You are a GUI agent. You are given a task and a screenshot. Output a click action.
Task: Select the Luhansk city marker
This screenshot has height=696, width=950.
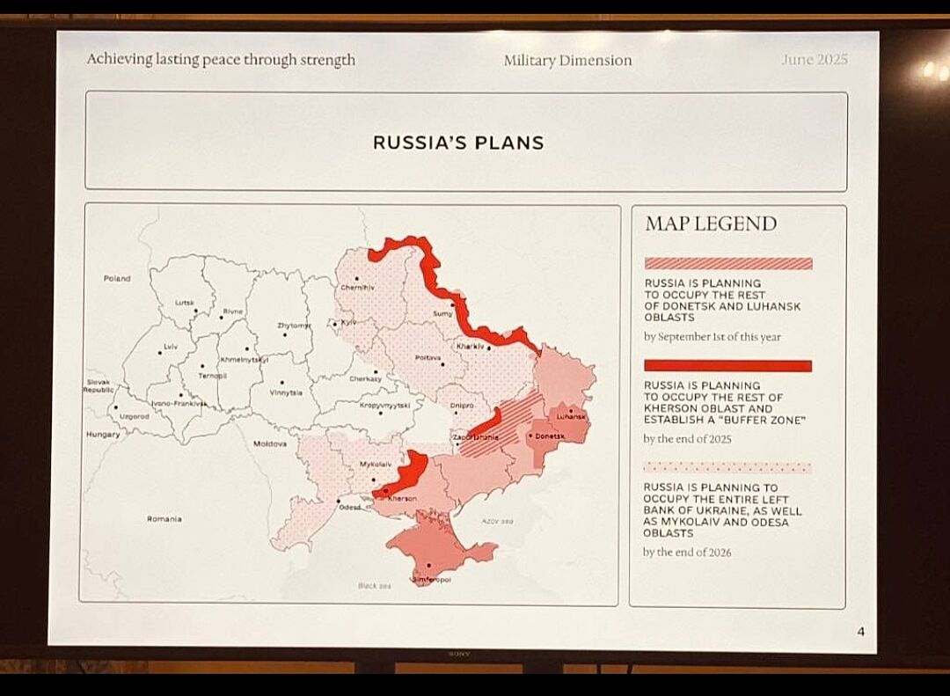572,410
